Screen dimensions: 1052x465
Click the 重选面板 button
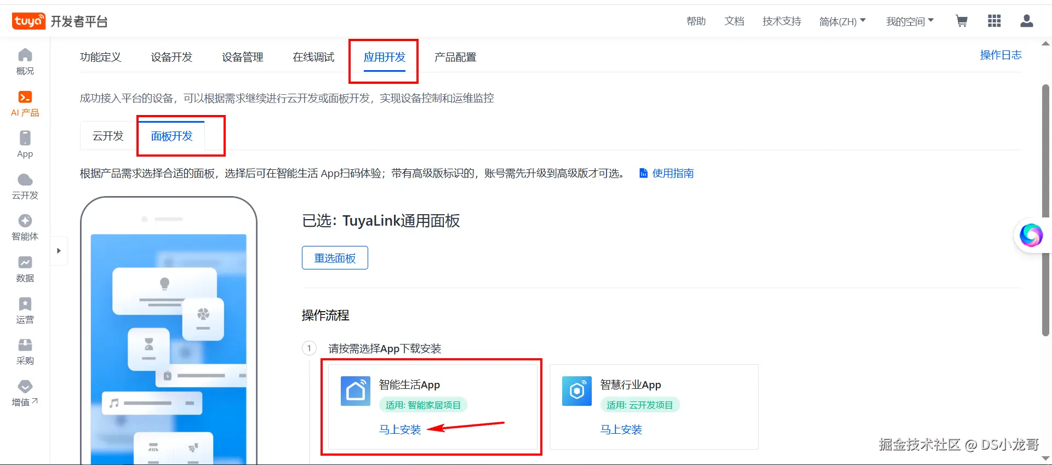click(x=335, y=258)
